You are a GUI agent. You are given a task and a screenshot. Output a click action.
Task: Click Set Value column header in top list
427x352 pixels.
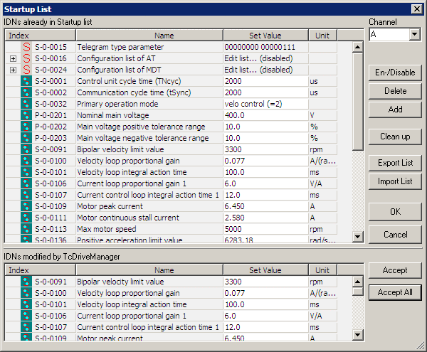tap(265, 36)
